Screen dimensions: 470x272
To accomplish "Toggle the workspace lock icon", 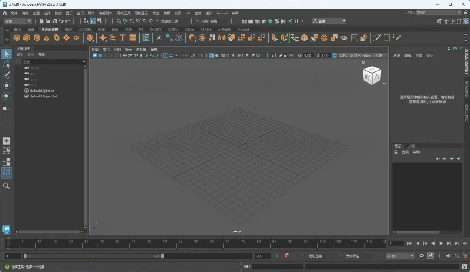I will click(466, 13).
